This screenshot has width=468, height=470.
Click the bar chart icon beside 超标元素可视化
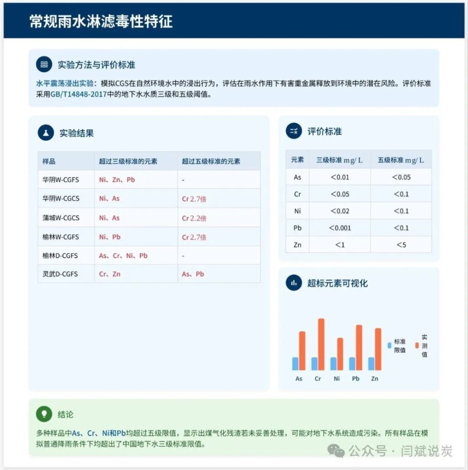(294, 283)
